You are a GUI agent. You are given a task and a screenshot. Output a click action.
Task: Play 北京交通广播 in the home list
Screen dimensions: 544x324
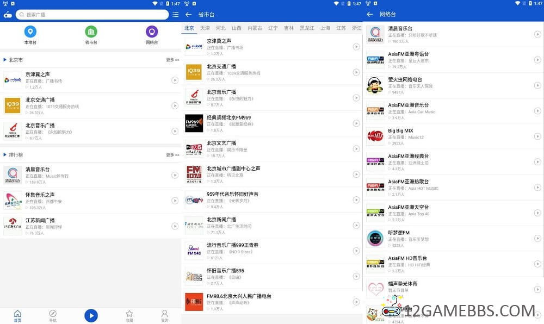click(175, 106)
